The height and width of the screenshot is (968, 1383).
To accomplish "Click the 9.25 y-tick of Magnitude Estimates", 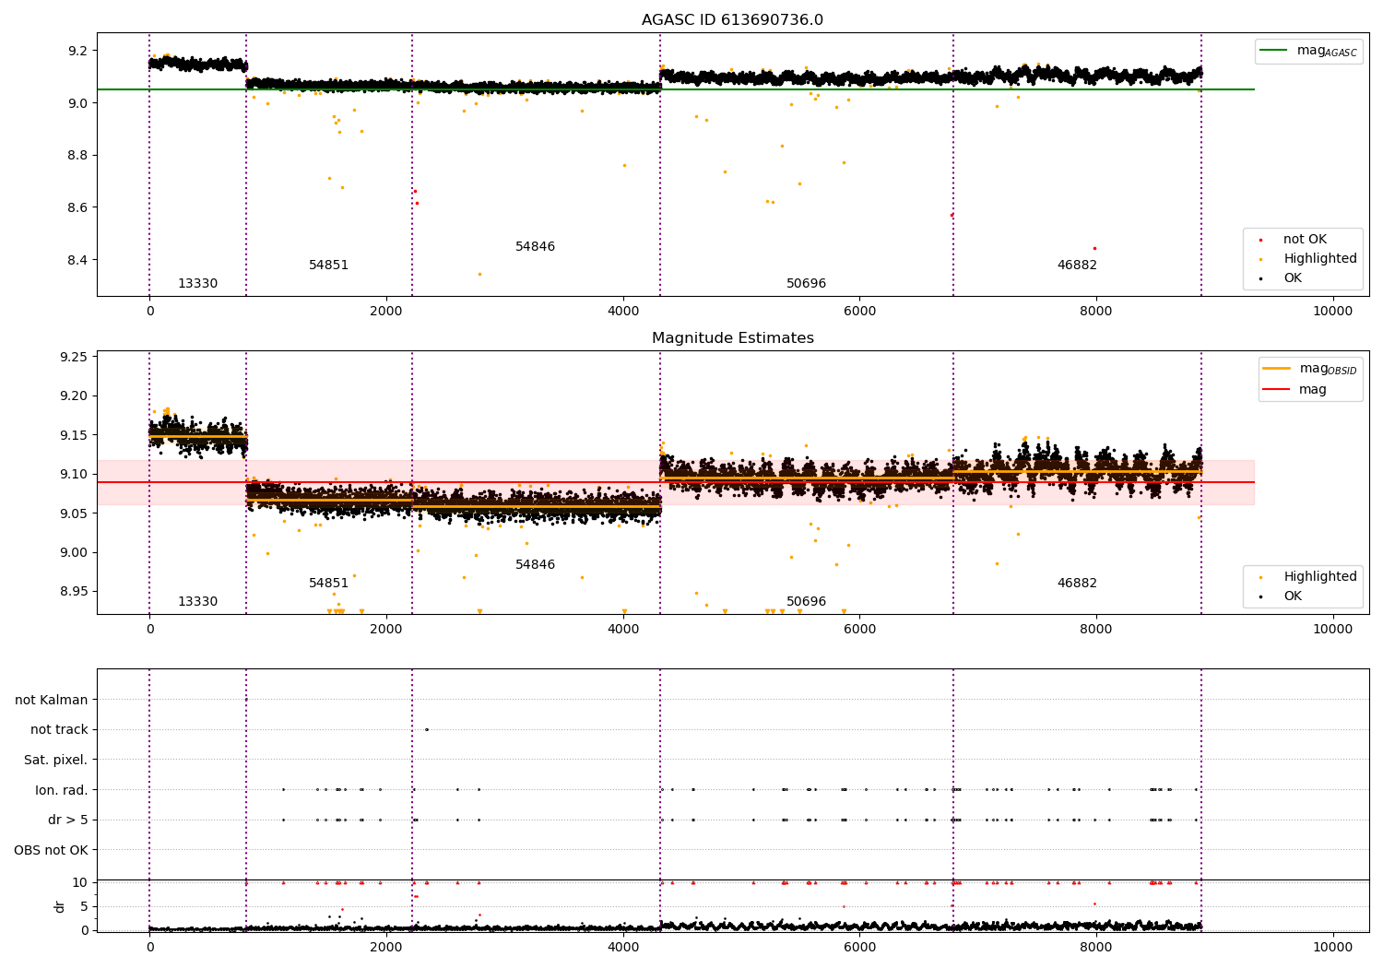I will coord(76,358).
